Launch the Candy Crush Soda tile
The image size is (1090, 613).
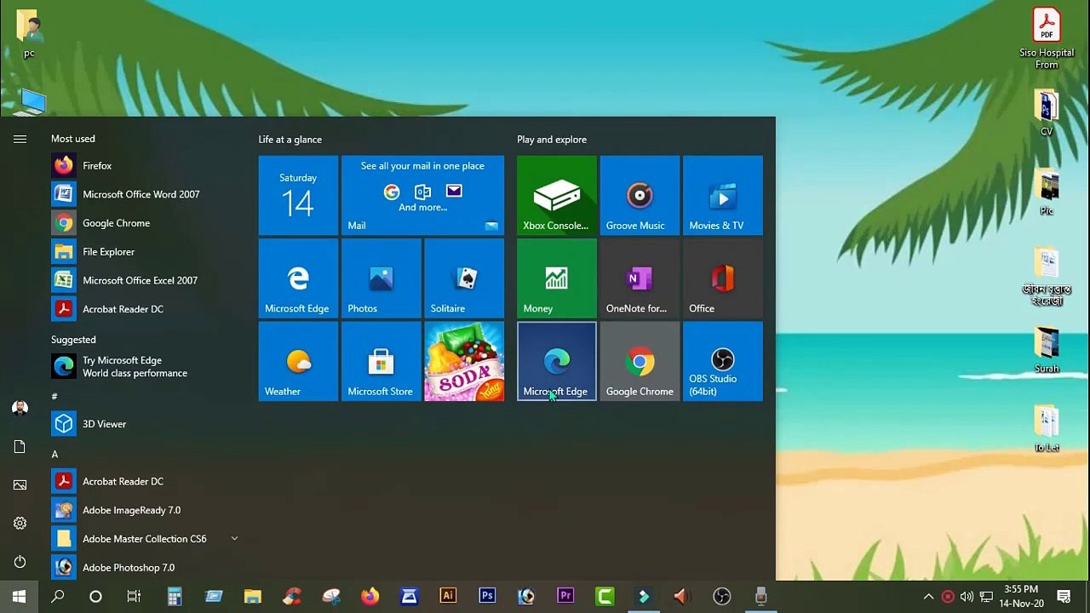click(464, 361)
